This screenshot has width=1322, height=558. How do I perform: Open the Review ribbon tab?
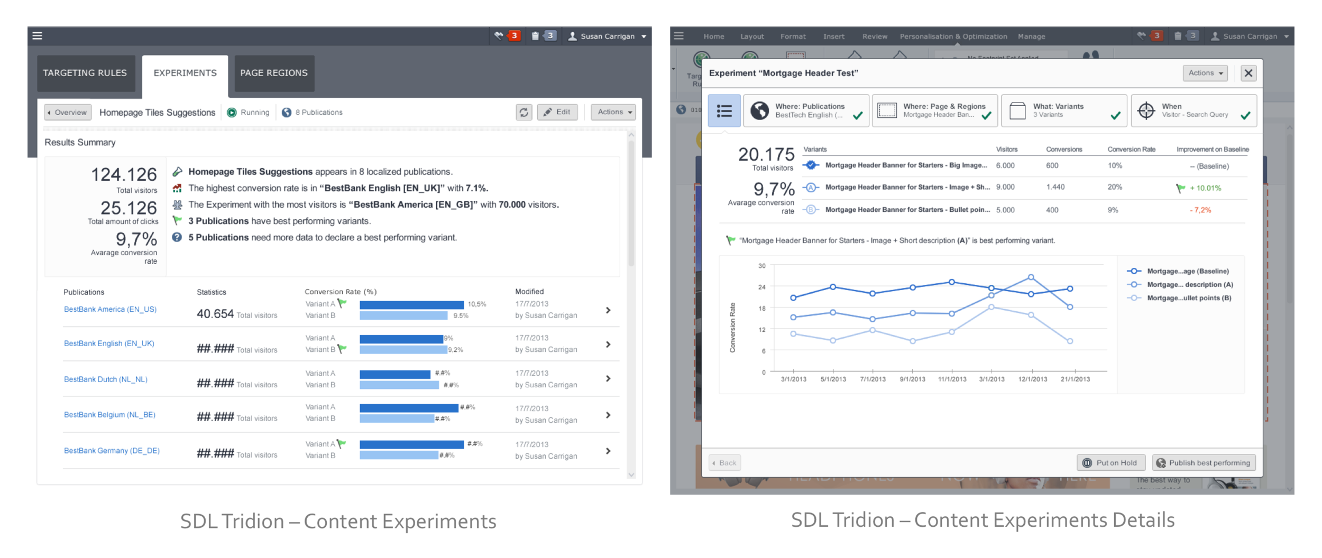(875, 36)
